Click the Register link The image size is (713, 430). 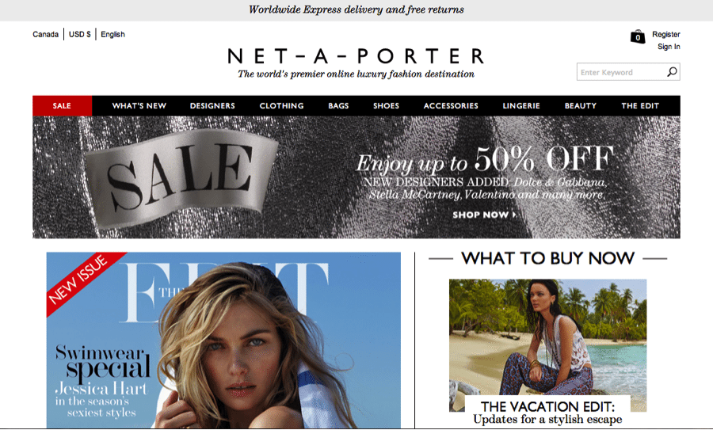pos(665,34)
